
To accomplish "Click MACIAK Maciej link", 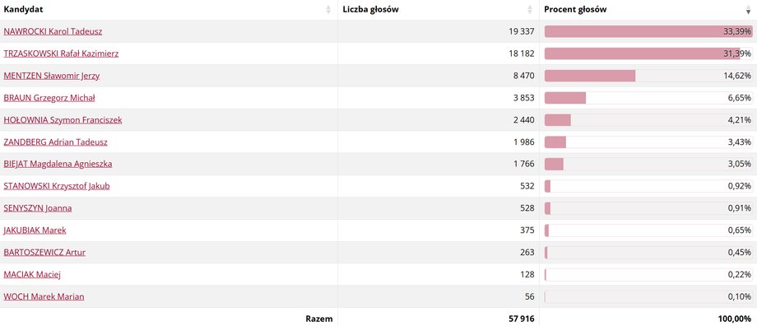I will click(x=32, y=275).
